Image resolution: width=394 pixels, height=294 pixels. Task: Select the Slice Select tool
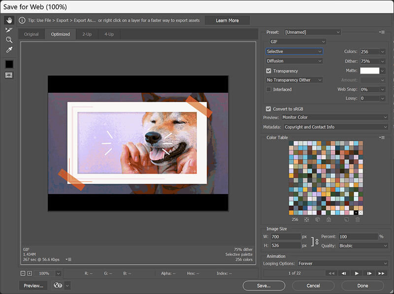pyautogui.click(x=9, y=31)
